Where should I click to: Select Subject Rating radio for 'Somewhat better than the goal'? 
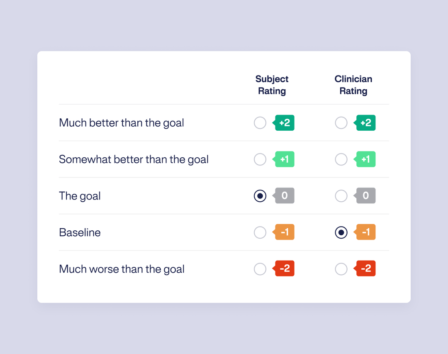(260, 159)
